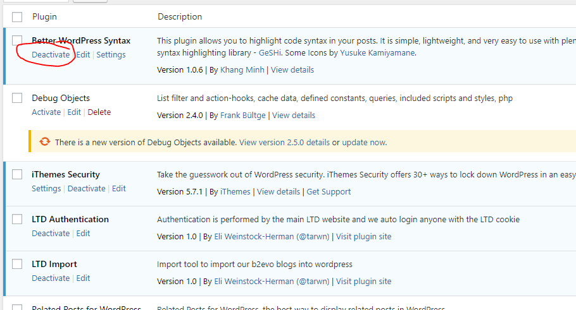The height and width of the screenshot is (310, 576).
Task: Click the Version 5.7.1 text
Action: pyautogui.click(x=180, y=192)
